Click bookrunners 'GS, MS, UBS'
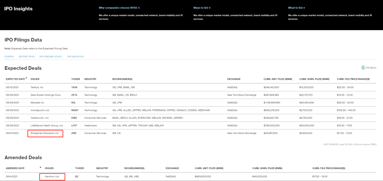 pyautogui.click(x=132, y=176)
